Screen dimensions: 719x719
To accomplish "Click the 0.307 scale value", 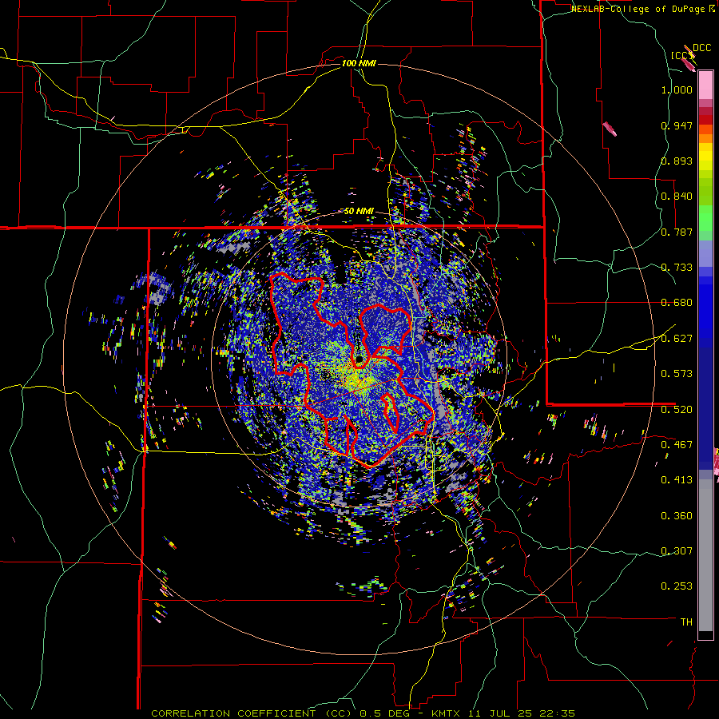I will point(677,551).
